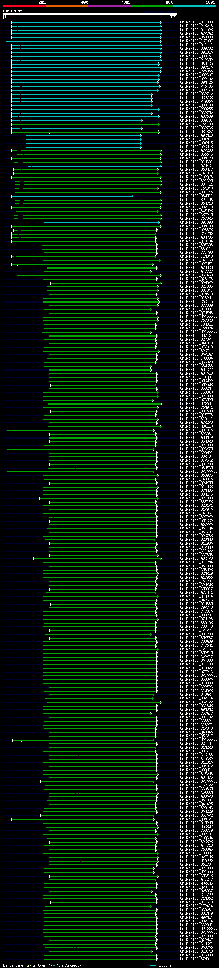Select hit UniRef100_B9F398

point(196,245)
